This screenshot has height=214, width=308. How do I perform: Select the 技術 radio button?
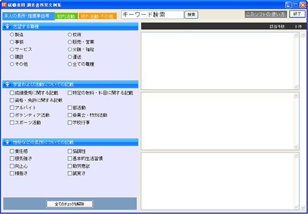click(70, 35)
